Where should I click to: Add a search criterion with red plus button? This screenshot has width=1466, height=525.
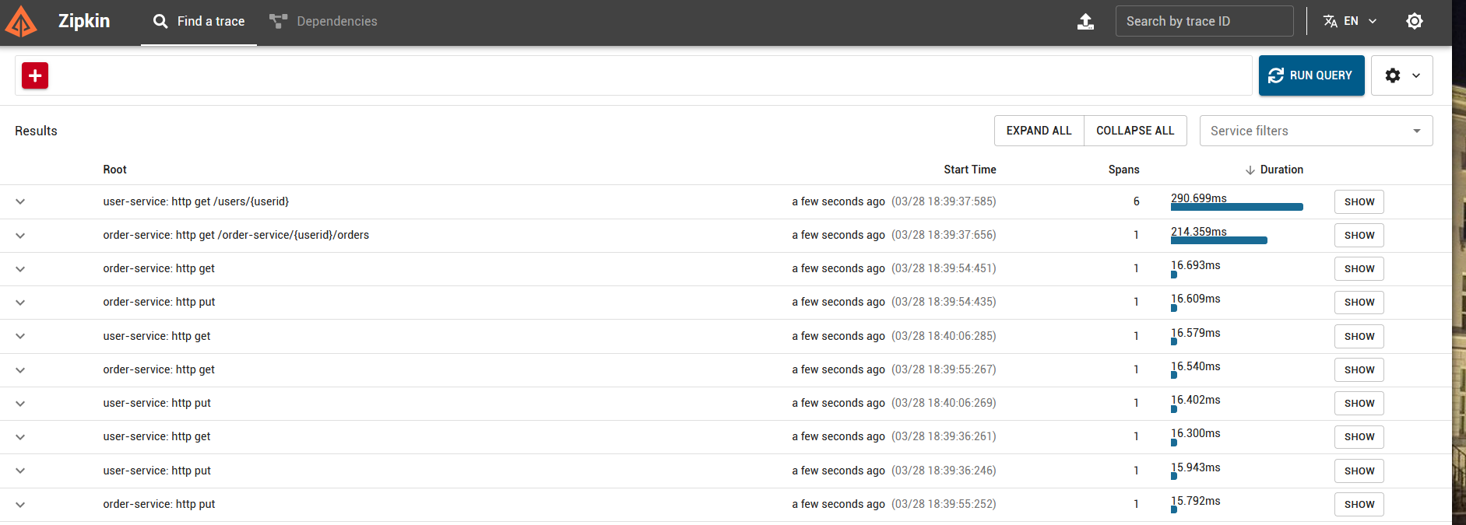pyautogui.click(x=35, y=75)
